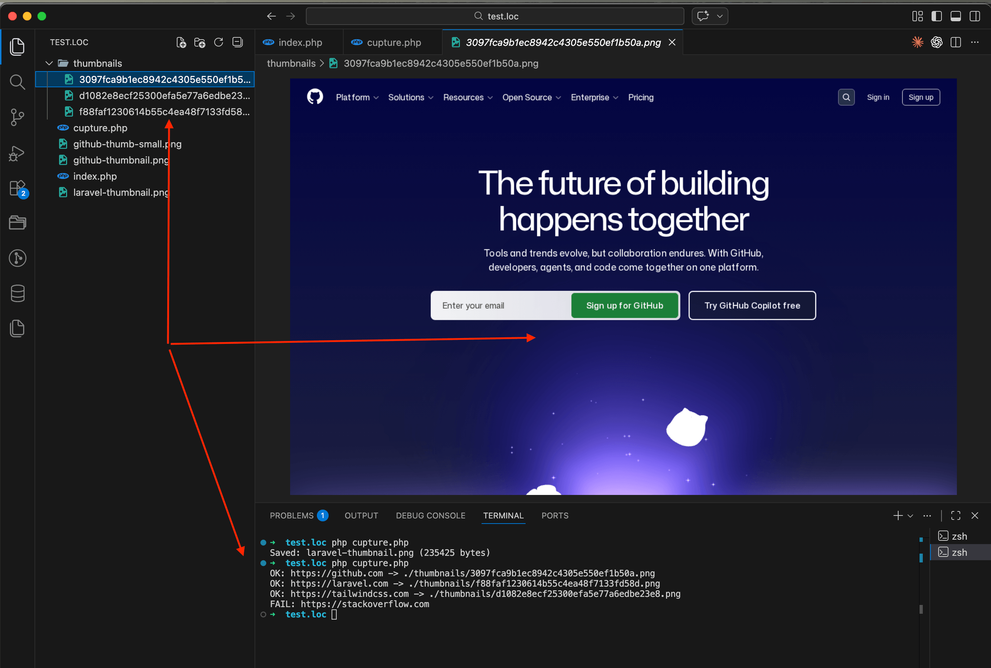Split the editor using the toolbar icon

956,42
